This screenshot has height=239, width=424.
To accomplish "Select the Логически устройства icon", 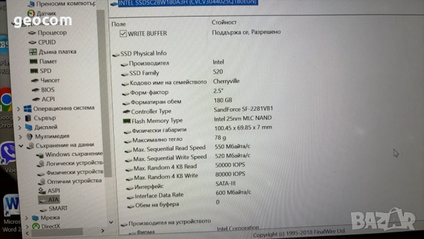I will (x=41, y=164).
